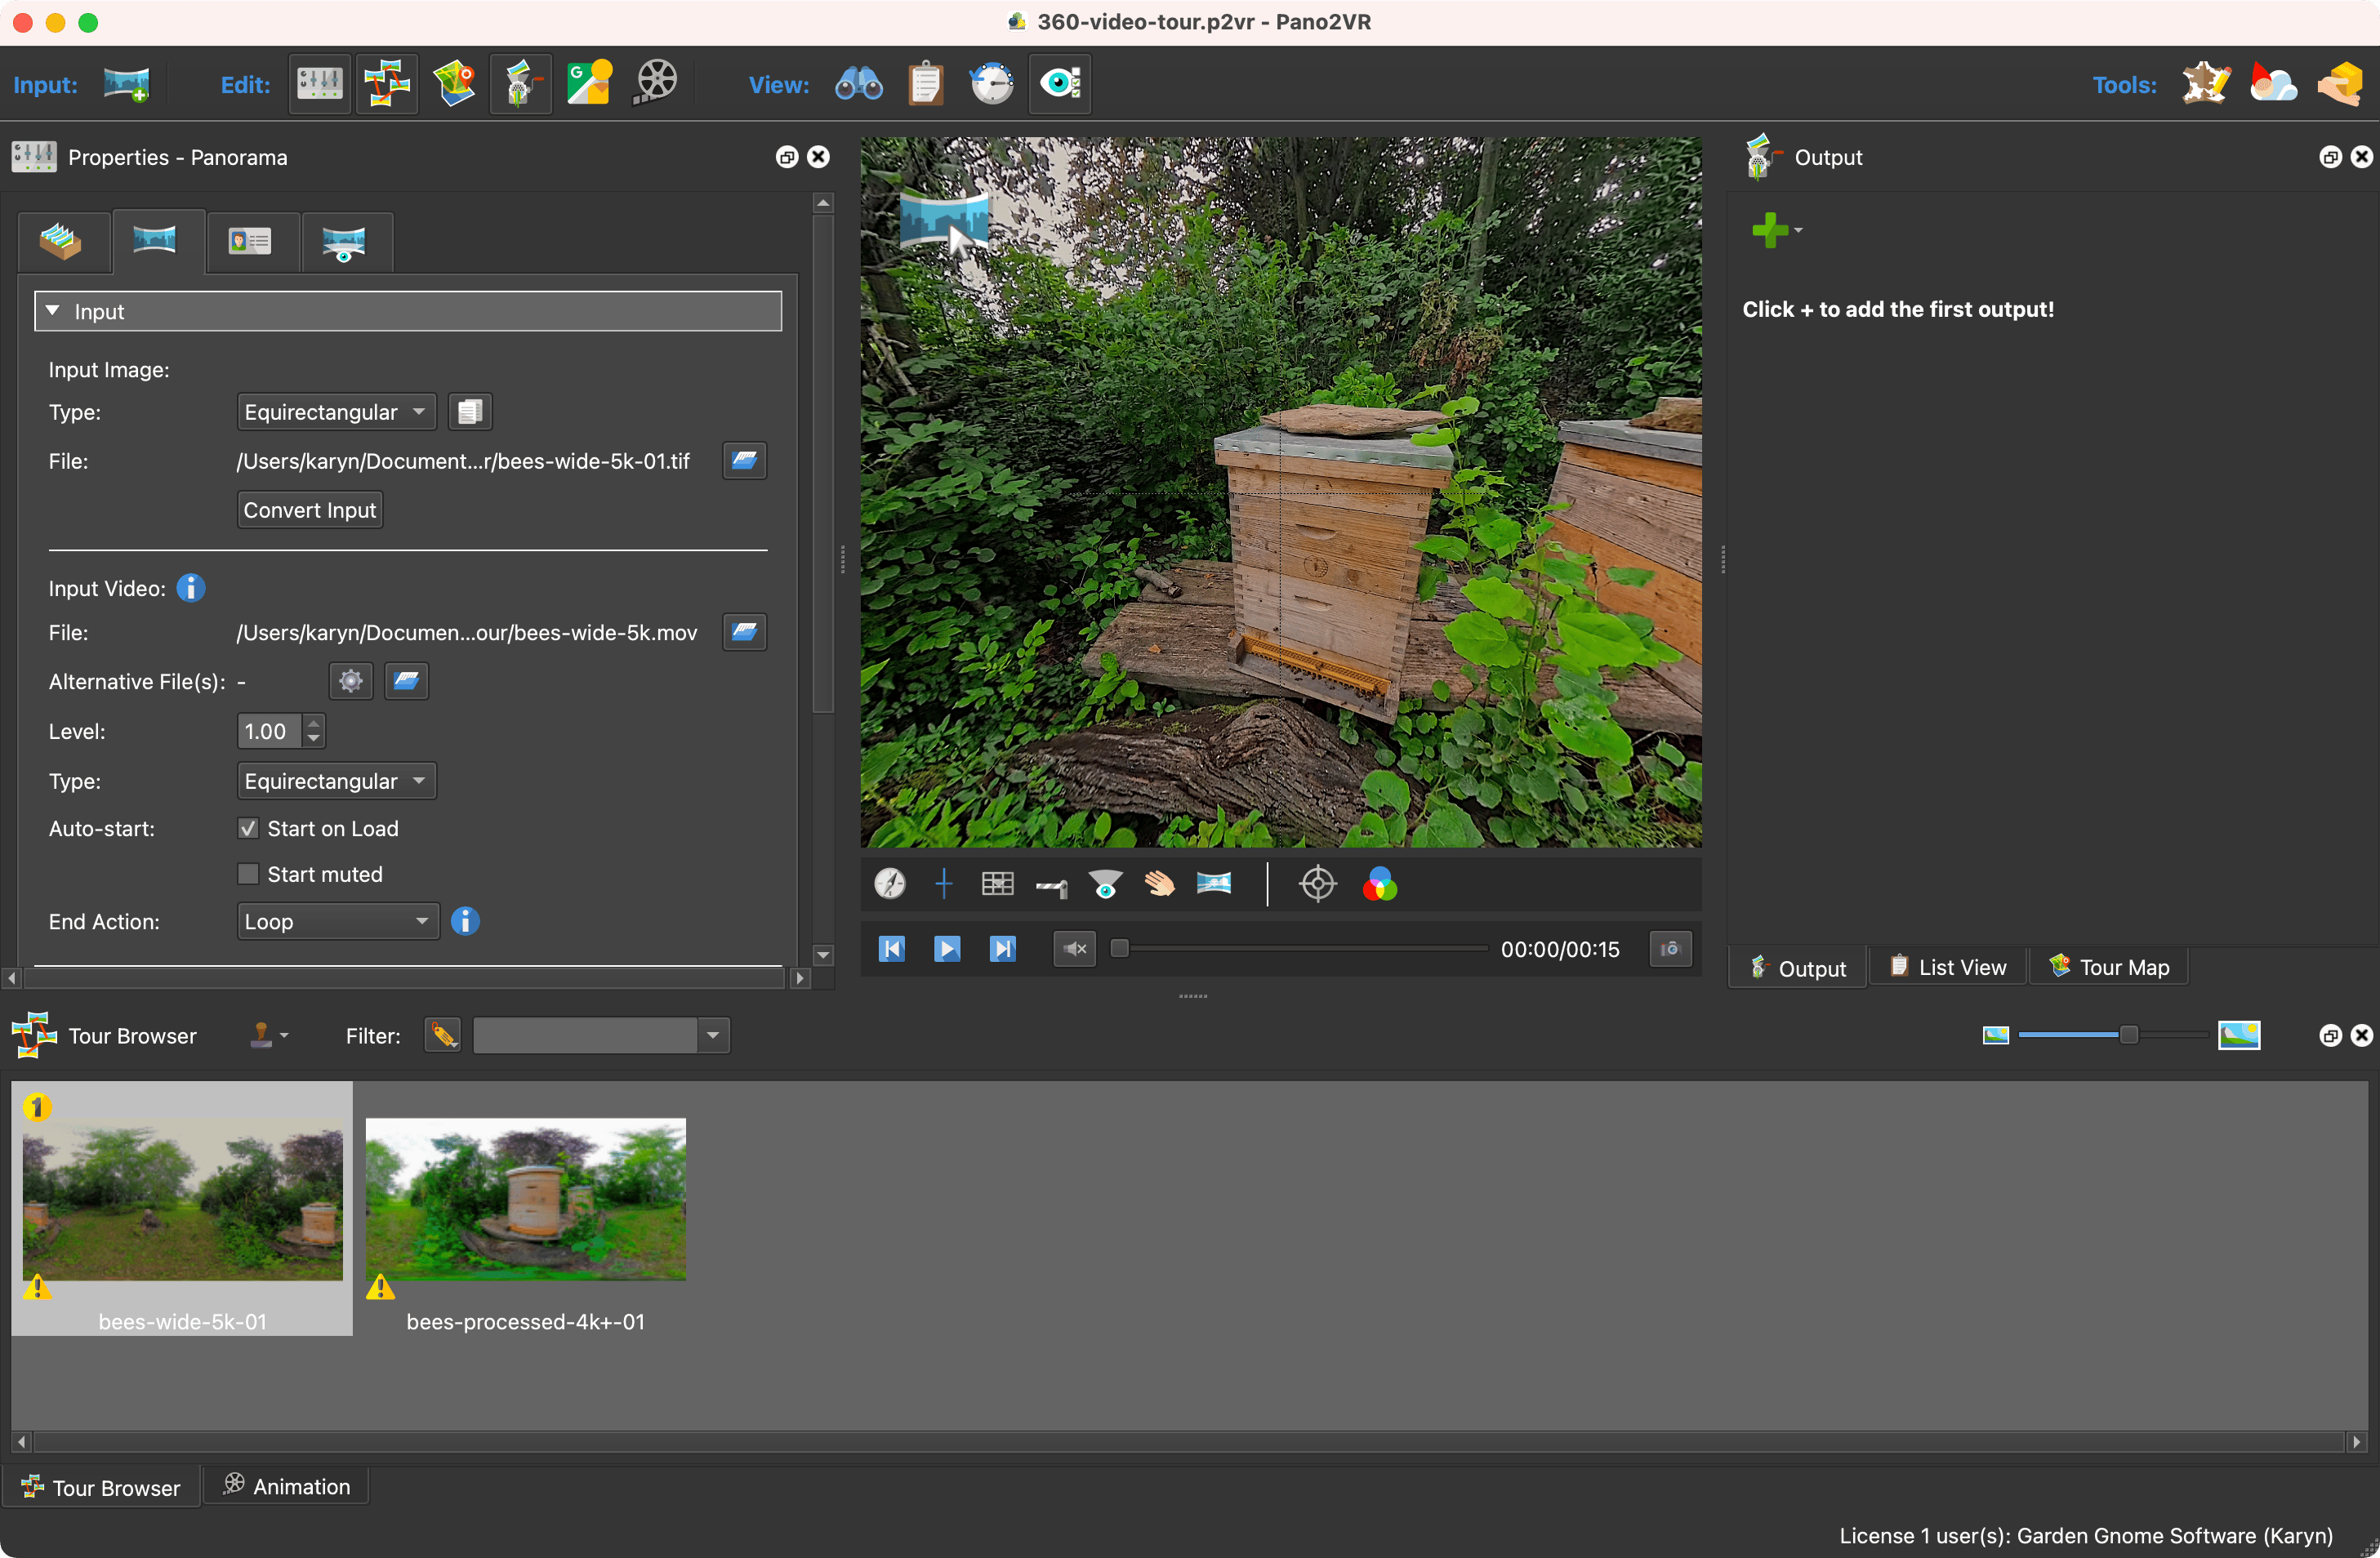Toggle the center crosshair marker tool
Image resolution: width=2380 pixels, height=1558 pixels.
pos(943,884)
